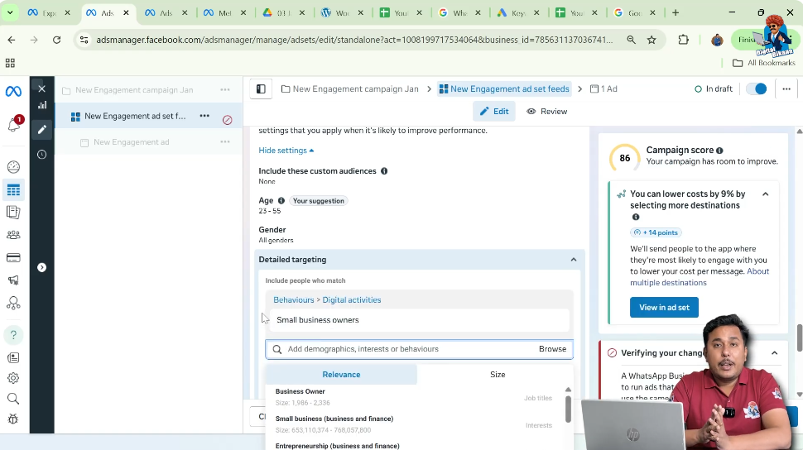The width and height of the screenshot is (803, 450).
Task: Open more options for New Engagement campaign Jan
Action: (225, 89)
